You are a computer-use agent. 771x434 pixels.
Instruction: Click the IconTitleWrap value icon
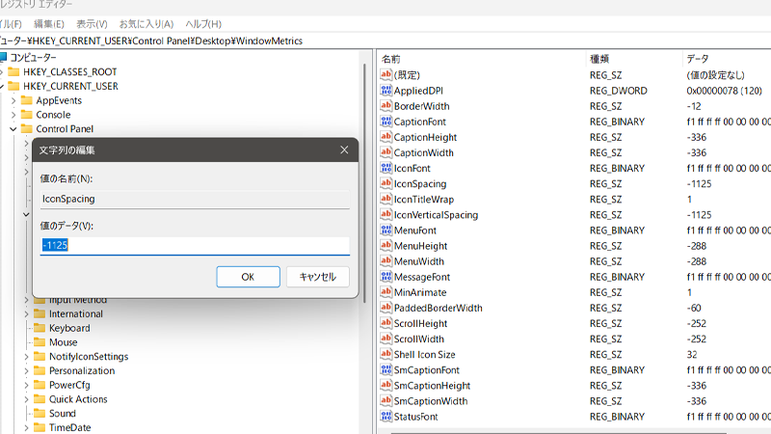(x=386, y=199)
